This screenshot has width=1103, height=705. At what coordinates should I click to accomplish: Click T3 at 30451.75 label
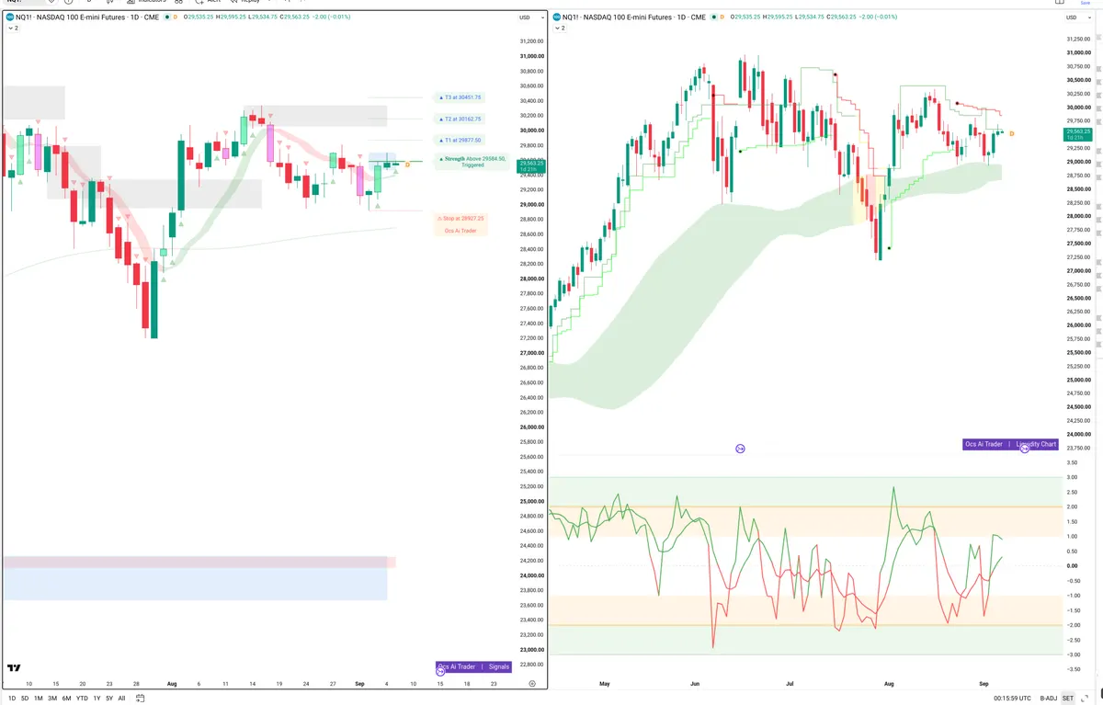461,97
